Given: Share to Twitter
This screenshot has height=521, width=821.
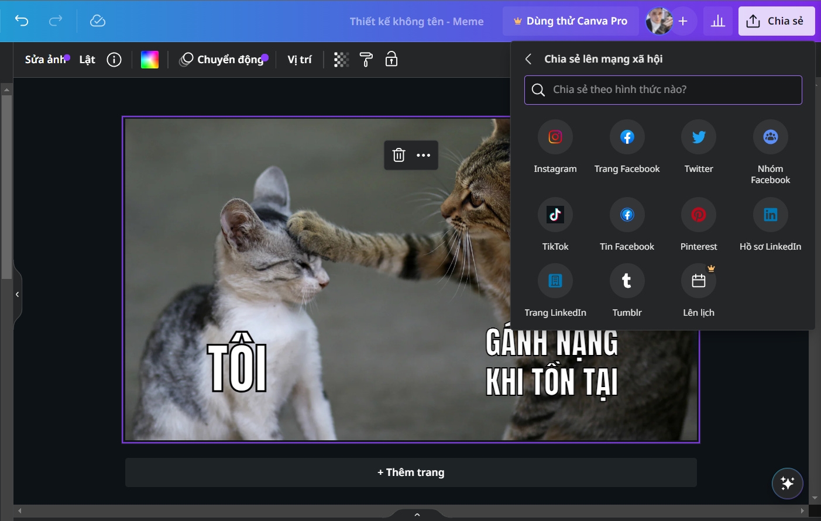Looking at the screenshot, I should (698, 136).
